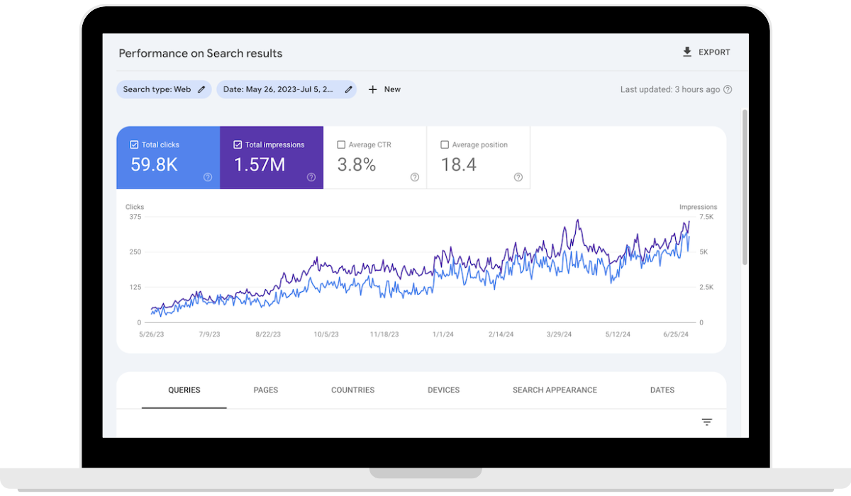Screen dimensions: 851x496
Task: Switch to the Pages tab
Action: (265, 390)
